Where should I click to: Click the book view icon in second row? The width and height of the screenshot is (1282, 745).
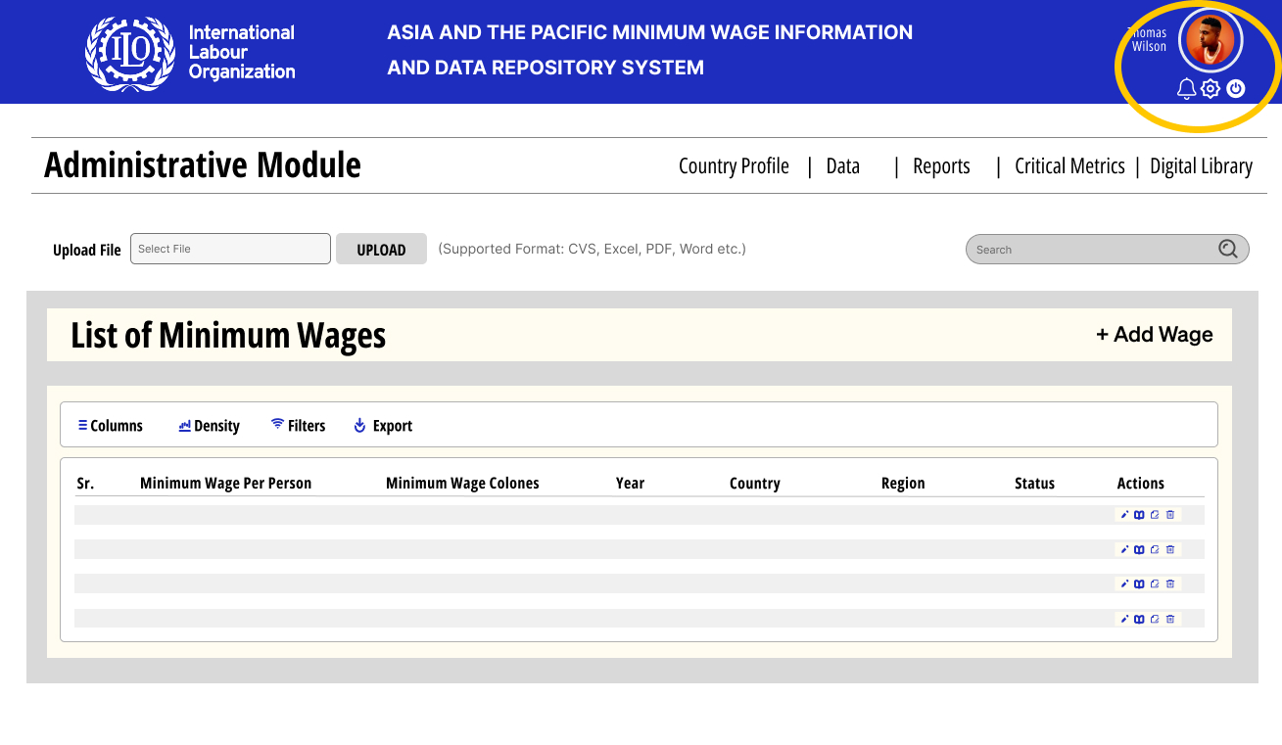point(1139,550)
